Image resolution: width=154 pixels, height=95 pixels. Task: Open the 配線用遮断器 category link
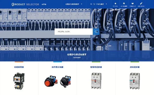(x=96, y=67)
